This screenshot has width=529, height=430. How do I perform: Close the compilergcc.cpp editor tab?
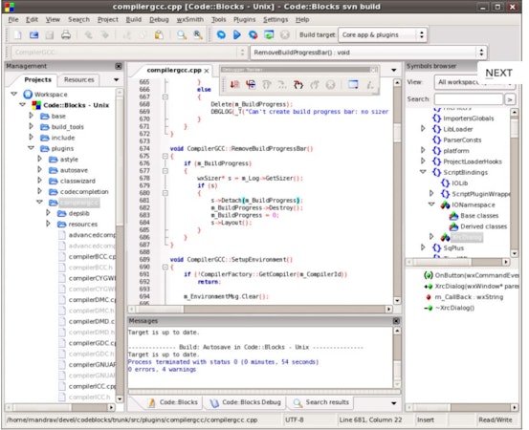pos(207,71)
